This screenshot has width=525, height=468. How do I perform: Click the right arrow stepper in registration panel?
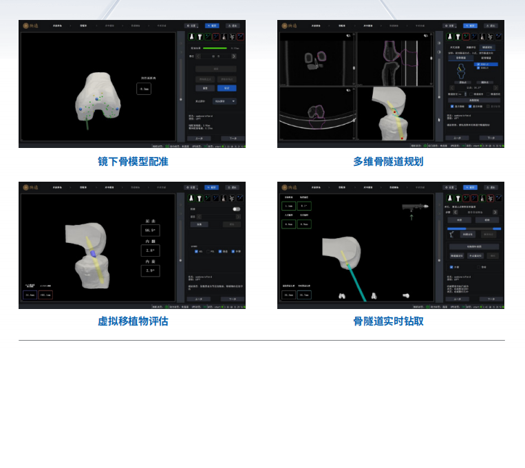[x=234, y=56]
